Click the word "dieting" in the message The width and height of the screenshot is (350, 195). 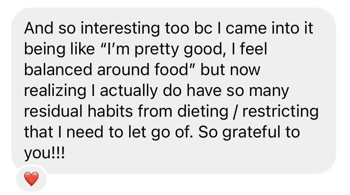[x=203, y=111]
